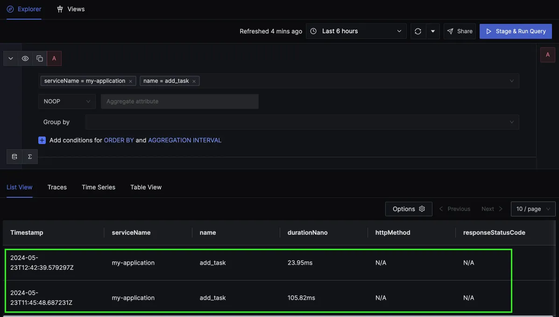The height and width of the screenshot is (317, 559).
Task: Click the red query A label badge
Action: point(54,58)
